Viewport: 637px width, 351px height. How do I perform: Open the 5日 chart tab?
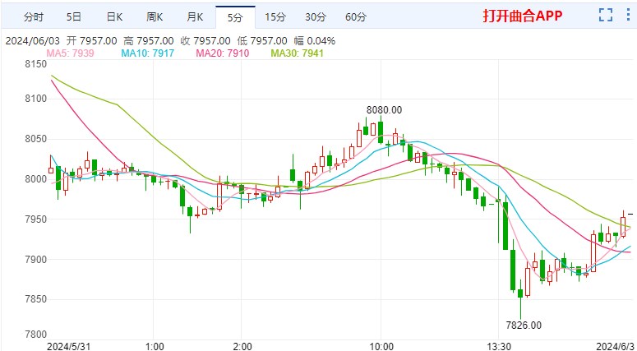(74, 16)
